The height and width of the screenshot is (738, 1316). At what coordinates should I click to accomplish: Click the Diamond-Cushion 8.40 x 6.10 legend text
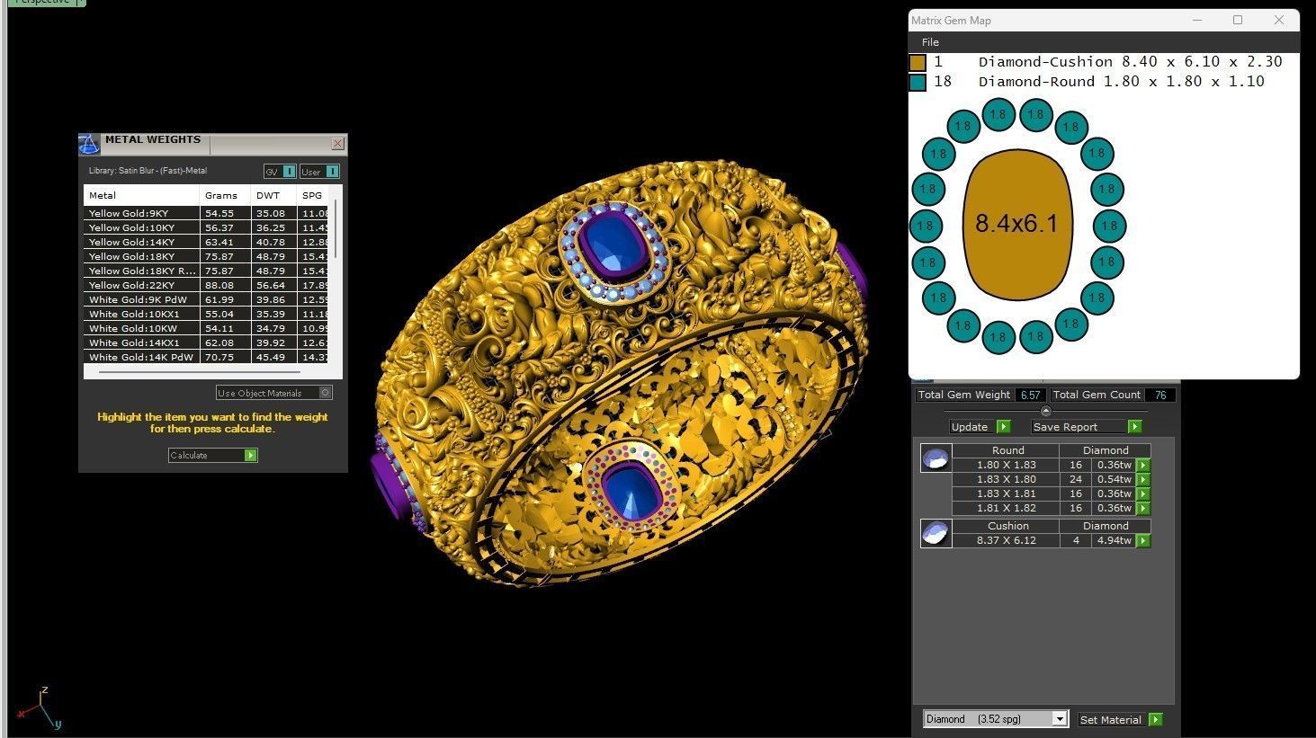pos(1131,62)
